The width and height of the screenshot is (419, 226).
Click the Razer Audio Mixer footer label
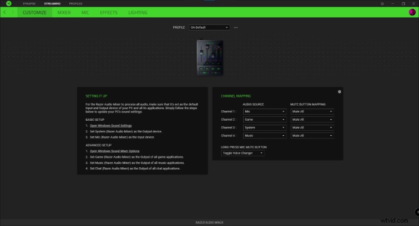click(x=210, y=223)
